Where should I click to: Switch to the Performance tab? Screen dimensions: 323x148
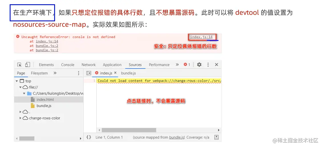pos(159,65)
